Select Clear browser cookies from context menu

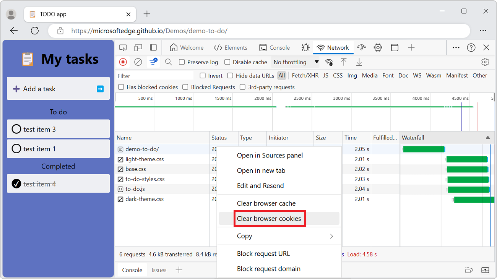(270, 218)
